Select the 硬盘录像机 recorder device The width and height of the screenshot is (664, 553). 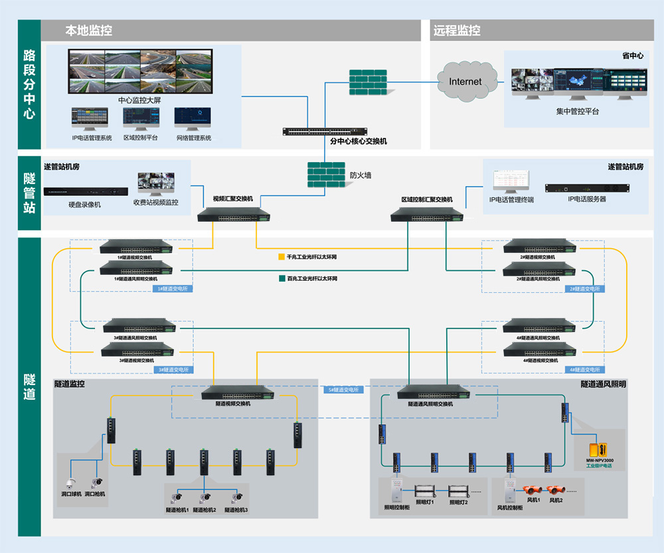click(x=84, y=192)
